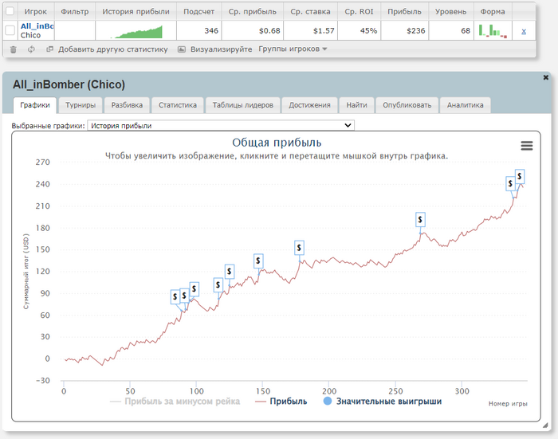Screen dimensions: 558x439
Task: Click the Общая прибыль chart title
Action: coord(277,143)
